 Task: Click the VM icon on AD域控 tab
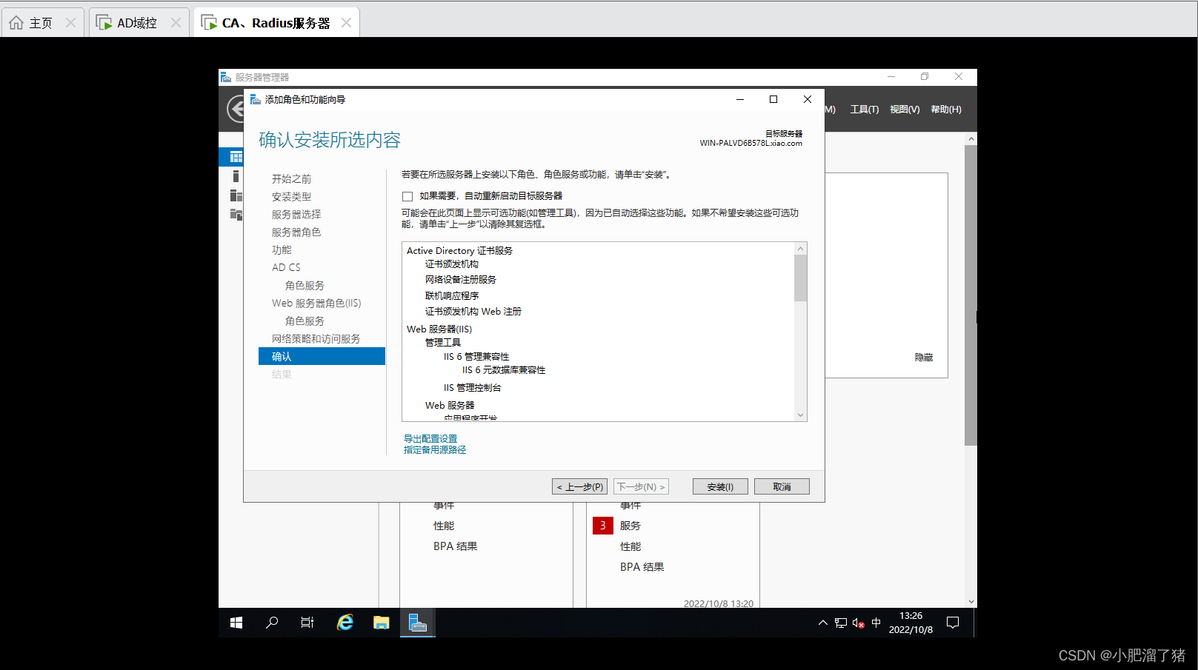[104, 23]
